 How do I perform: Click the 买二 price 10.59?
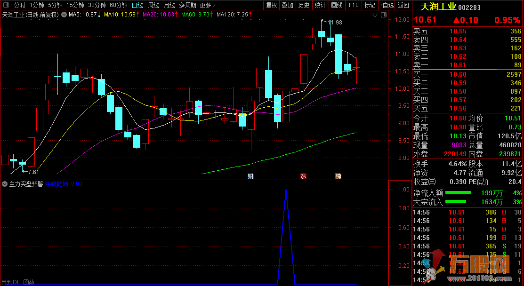pyautogui.click(x=458, y=83)
